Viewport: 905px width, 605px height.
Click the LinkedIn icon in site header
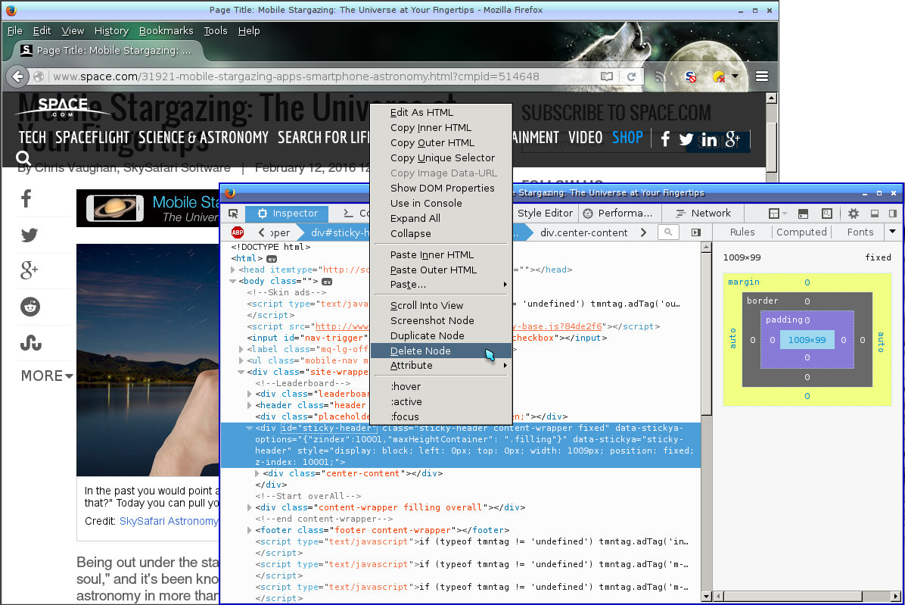[709, 139]
